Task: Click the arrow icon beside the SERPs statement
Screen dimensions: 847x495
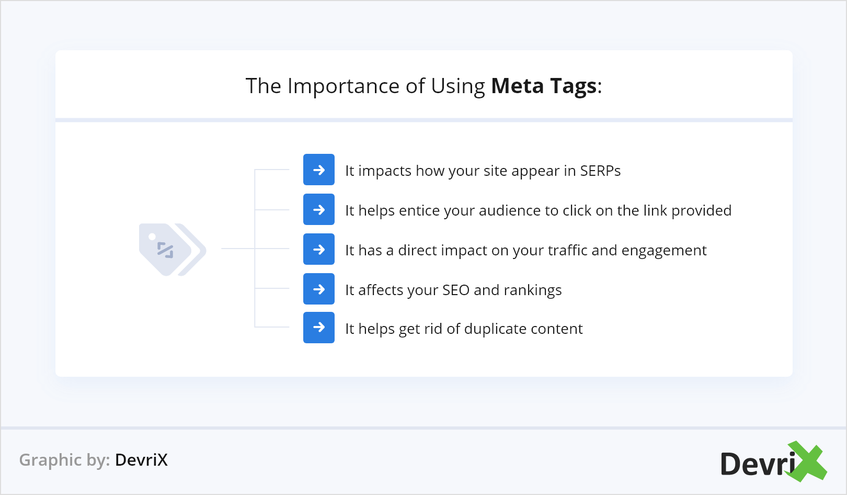Action: coord(319,170)
